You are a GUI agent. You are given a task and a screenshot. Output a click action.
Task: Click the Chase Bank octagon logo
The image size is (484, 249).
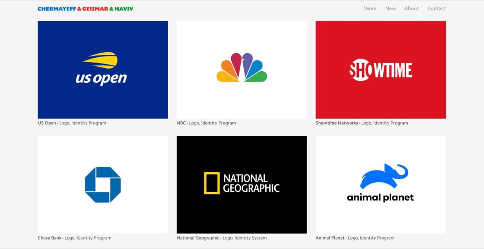click(103, 185)
